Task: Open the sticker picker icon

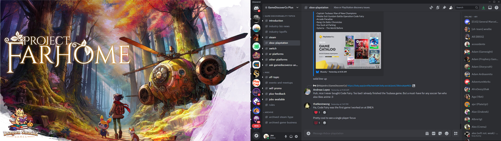Action: [440, 133]
